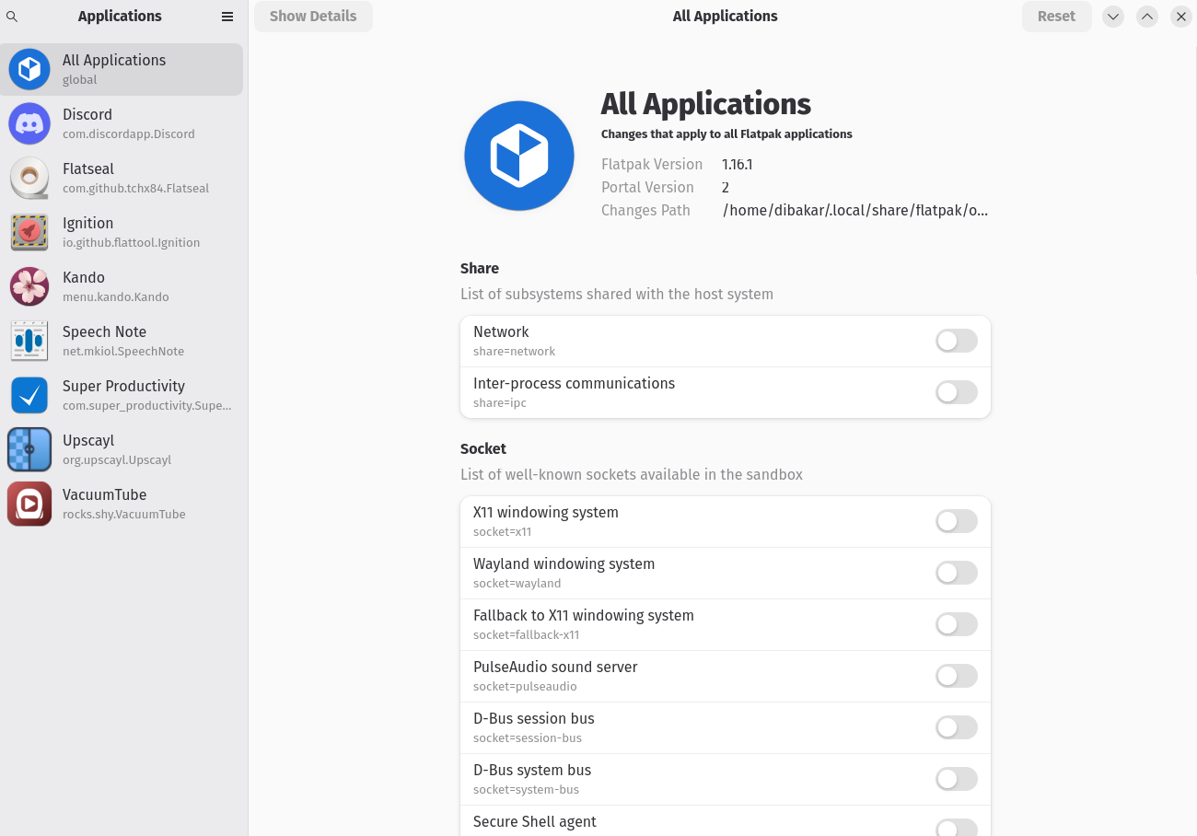Enable the Network share permission

(956, 341)
